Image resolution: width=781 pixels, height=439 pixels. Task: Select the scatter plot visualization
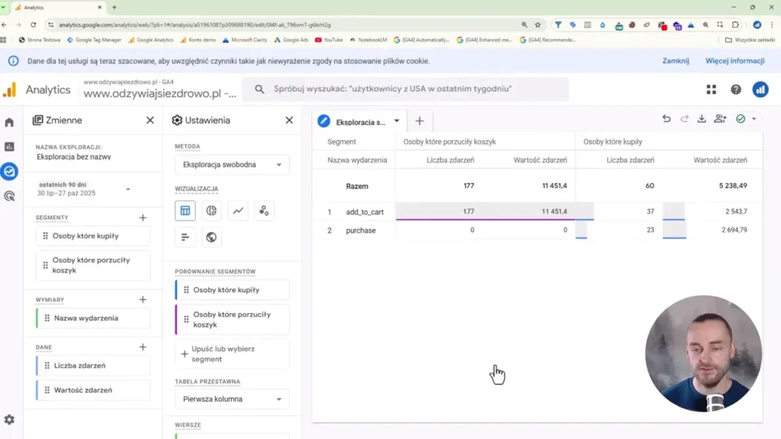point(264,210)
